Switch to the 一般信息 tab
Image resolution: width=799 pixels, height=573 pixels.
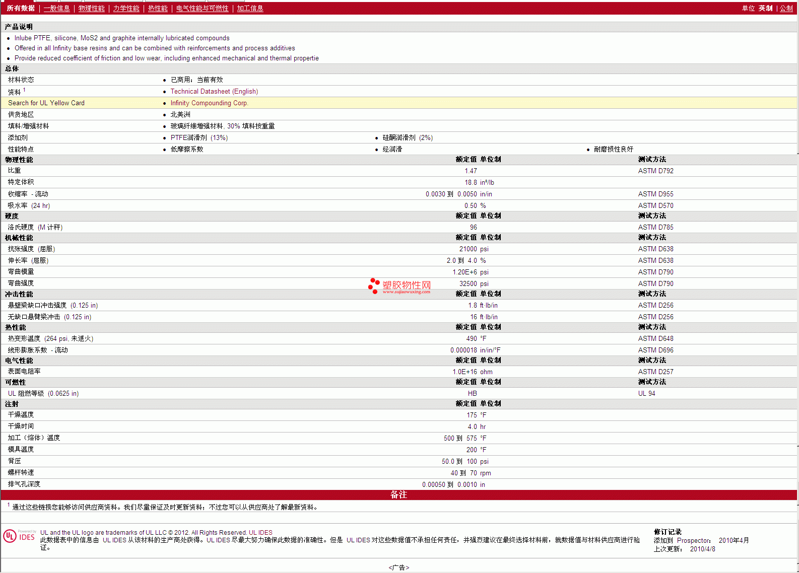coord(56,9)
